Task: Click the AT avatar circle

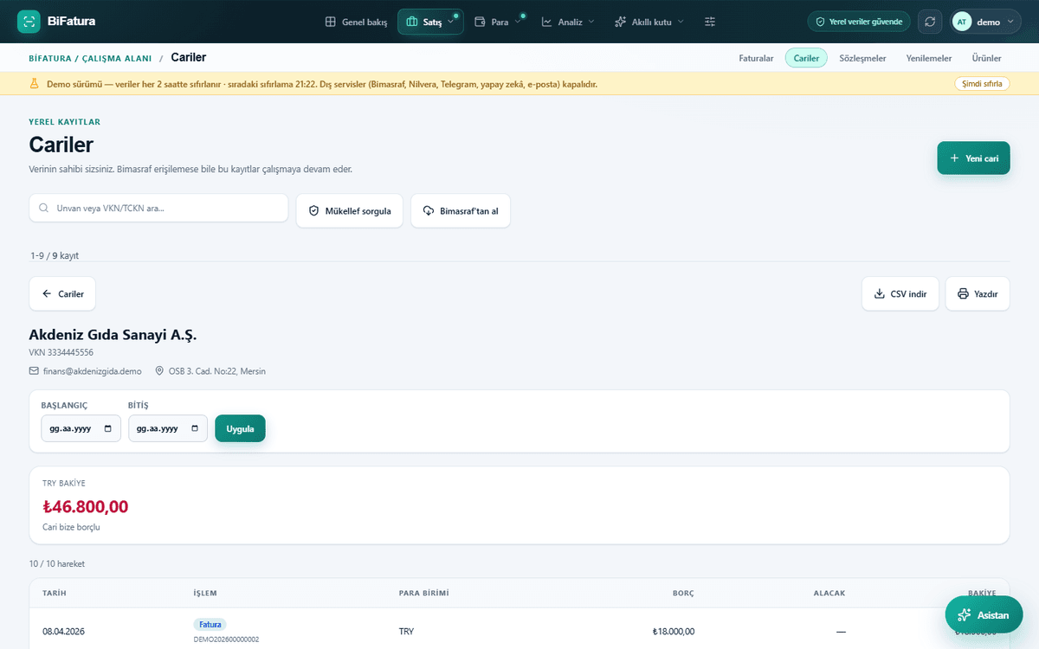Action: [962, 22]
